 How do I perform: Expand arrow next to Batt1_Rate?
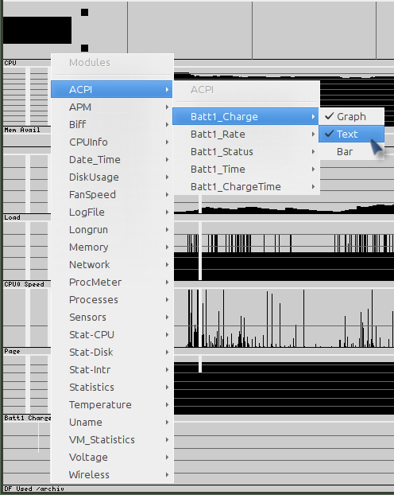click(x=313, y=134)
